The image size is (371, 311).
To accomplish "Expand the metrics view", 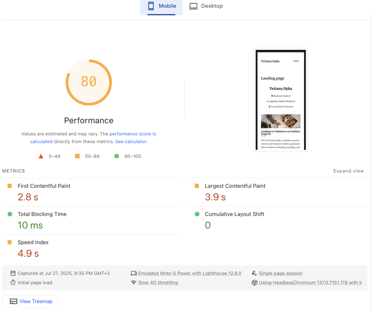I will pyautogui.click(x=349, y=171).
